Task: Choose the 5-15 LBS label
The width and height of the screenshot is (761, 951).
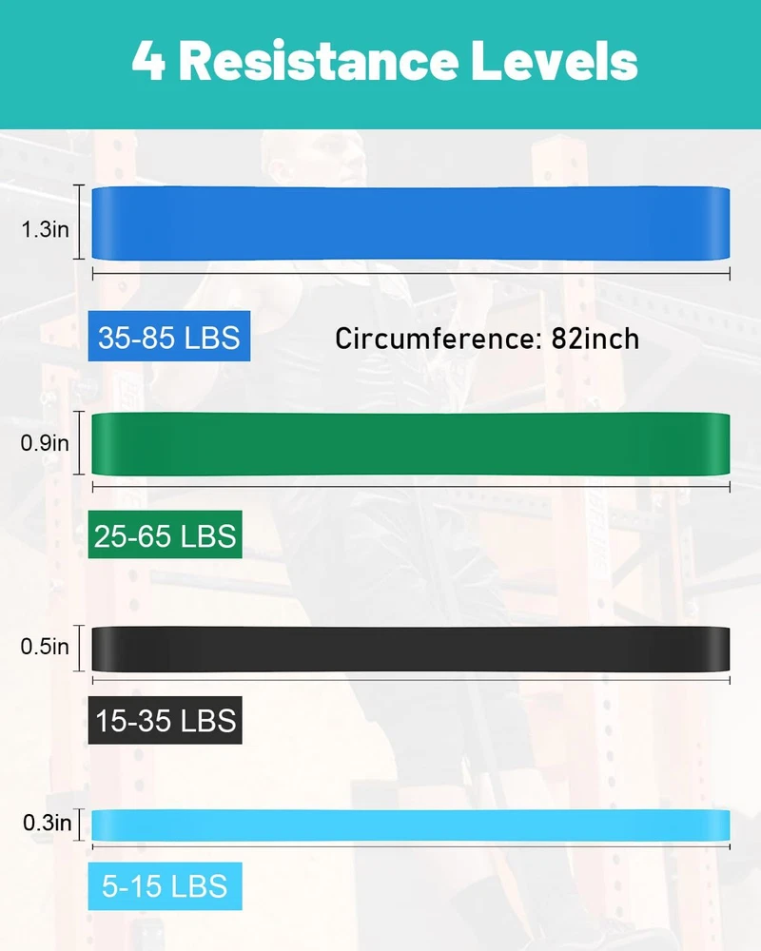Action: click(164, 887)
